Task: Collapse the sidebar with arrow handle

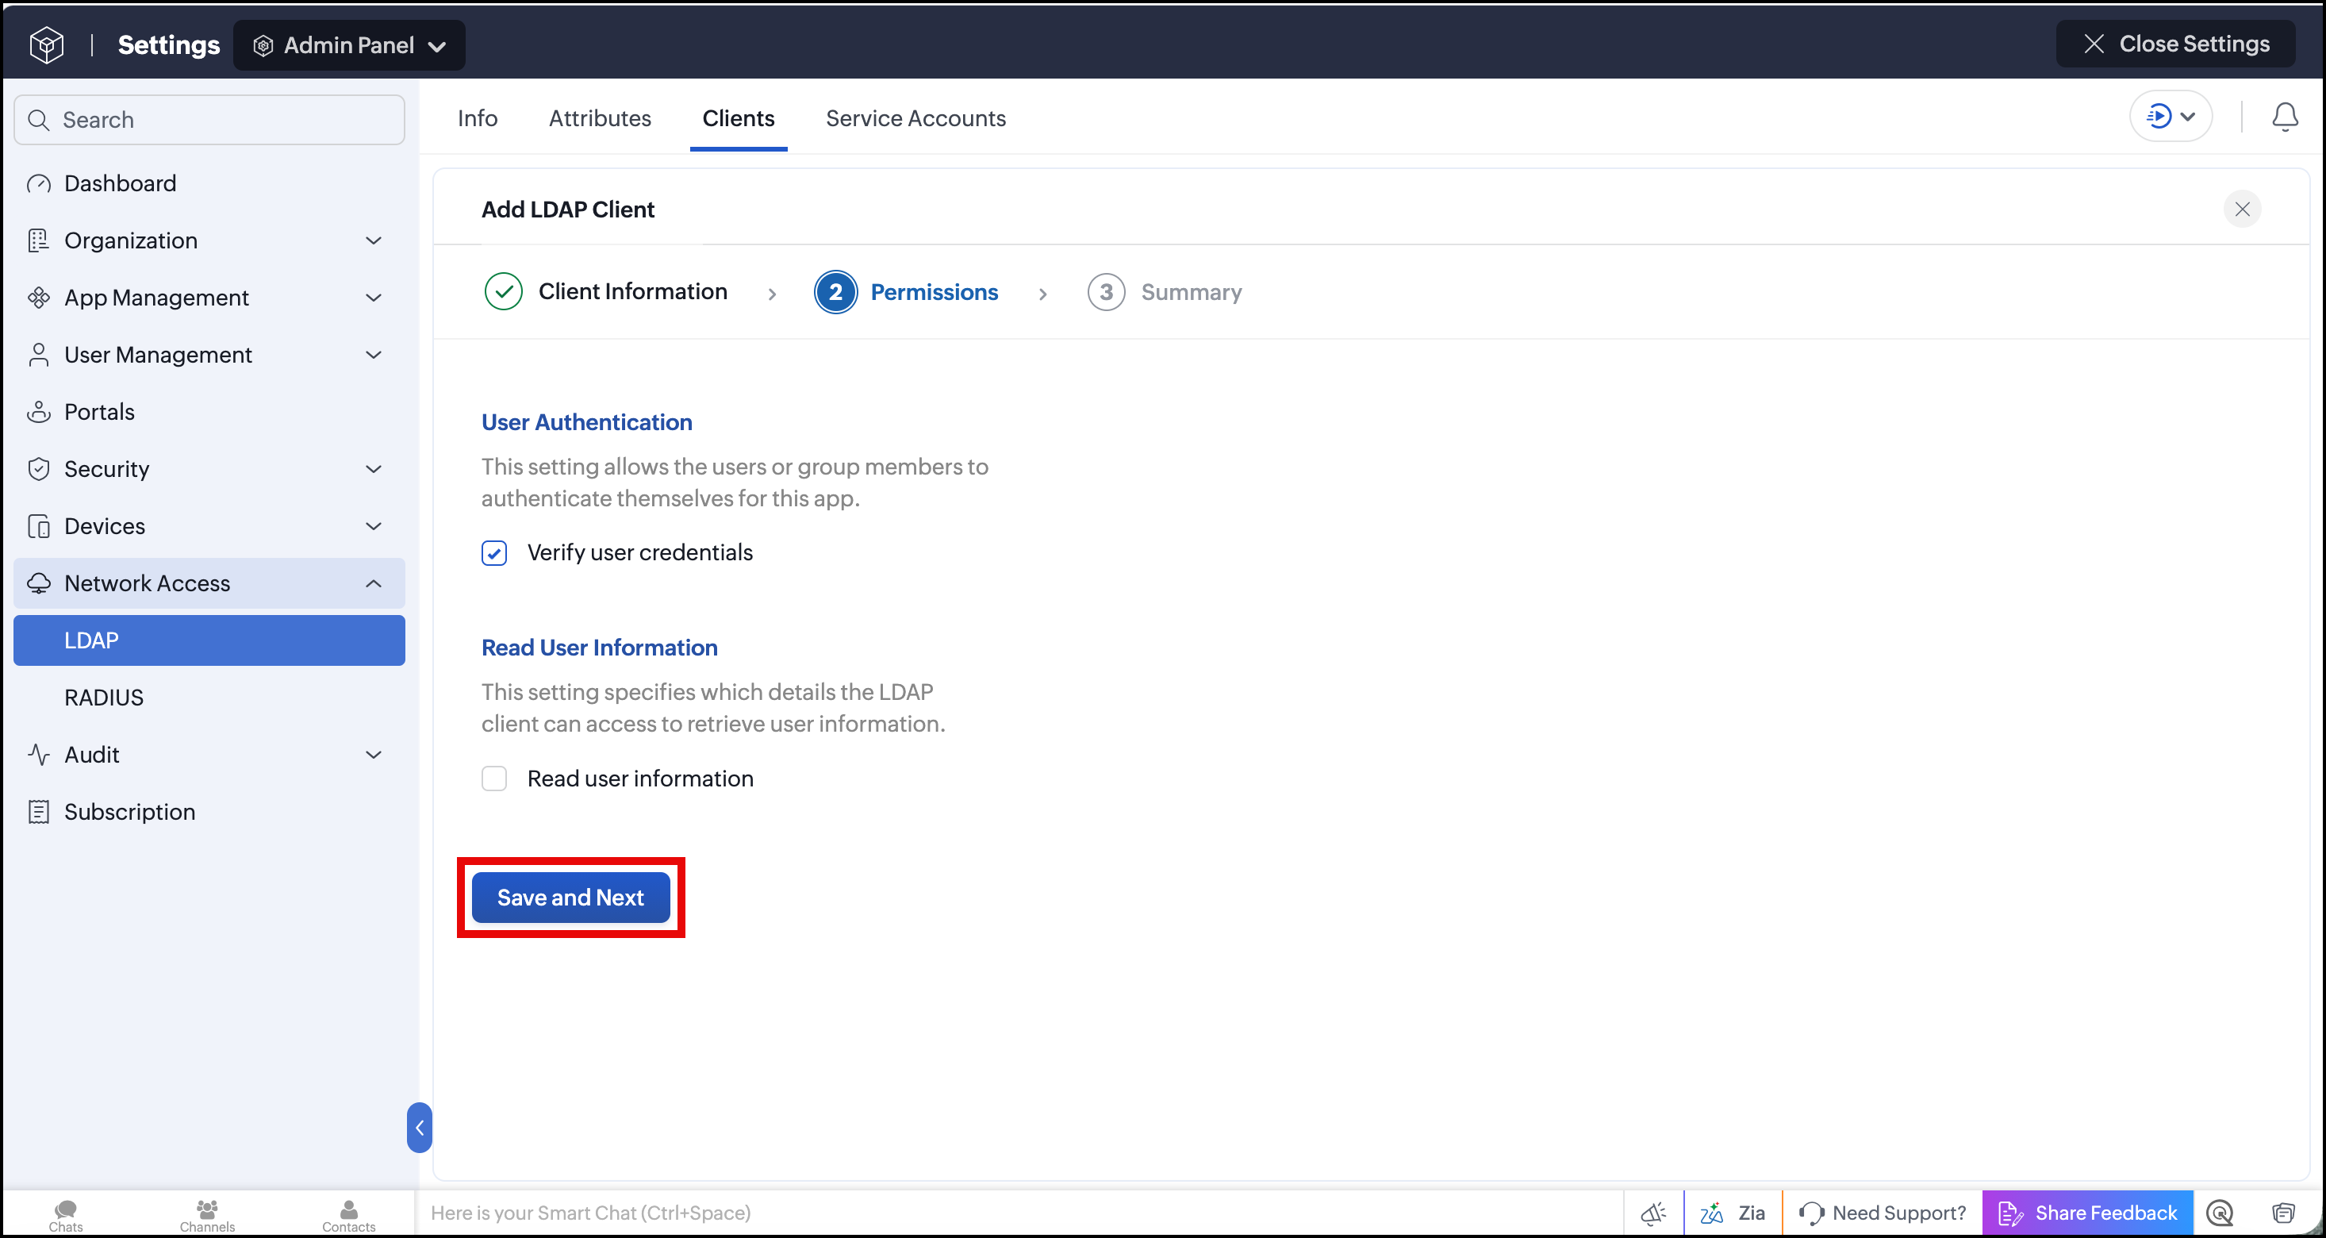Action: [x=419, y=1127]
